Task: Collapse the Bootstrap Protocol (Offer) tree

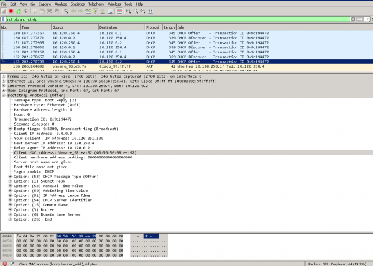Action: pyautogui.click(x=3, y=95)
